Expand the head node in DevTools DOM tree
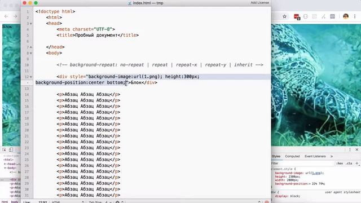The width and height of the screenshot is (361, 203). pos(5,164)
